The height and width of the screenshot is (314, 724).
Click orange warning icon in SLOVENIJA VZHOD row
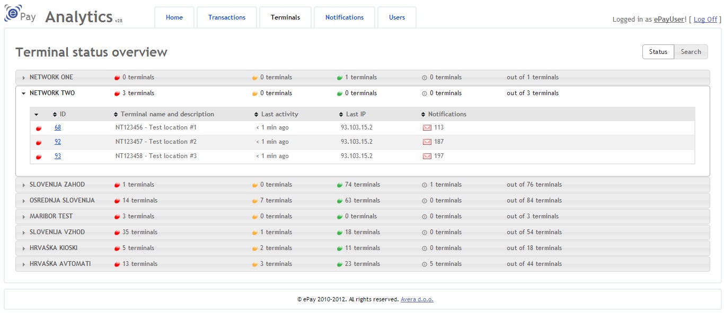(255, 233)
